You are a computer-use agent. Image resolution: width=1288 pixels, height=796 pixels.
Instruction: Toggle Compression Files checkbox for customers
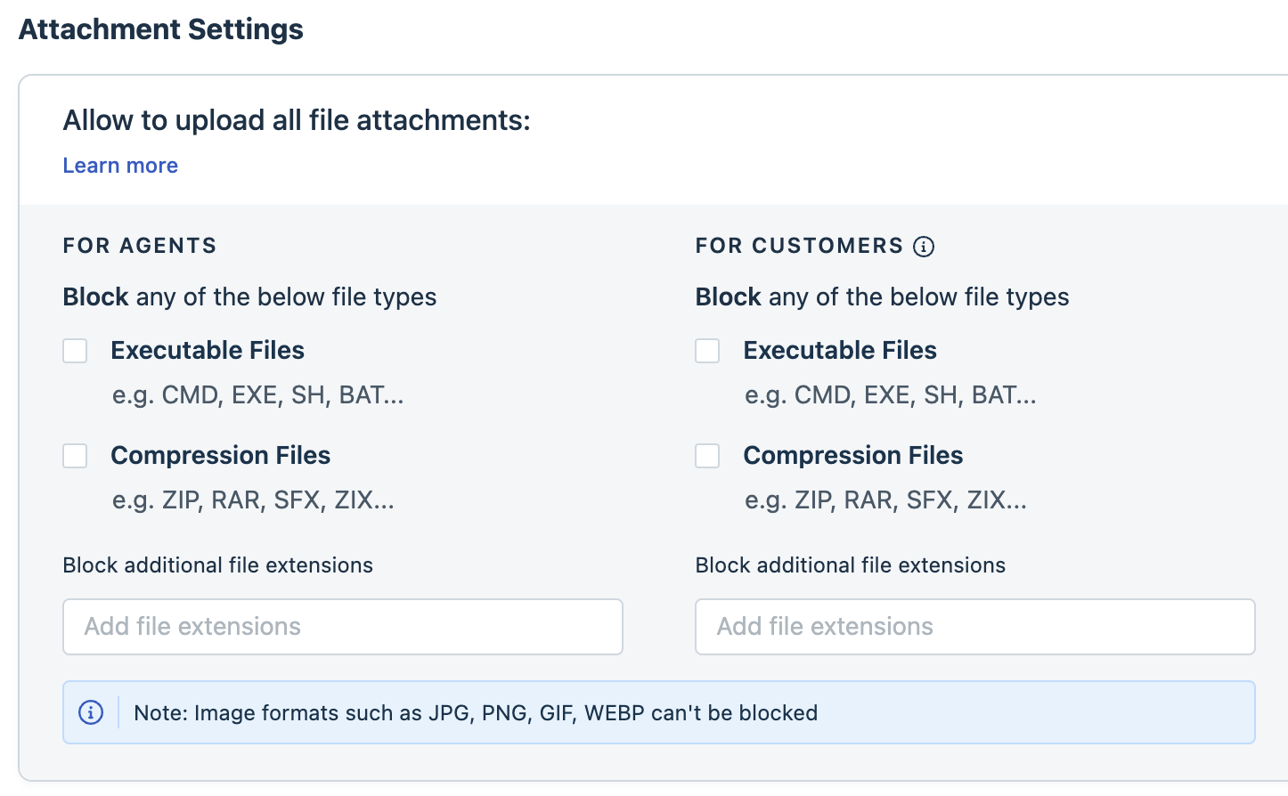[x=707, y=456]
